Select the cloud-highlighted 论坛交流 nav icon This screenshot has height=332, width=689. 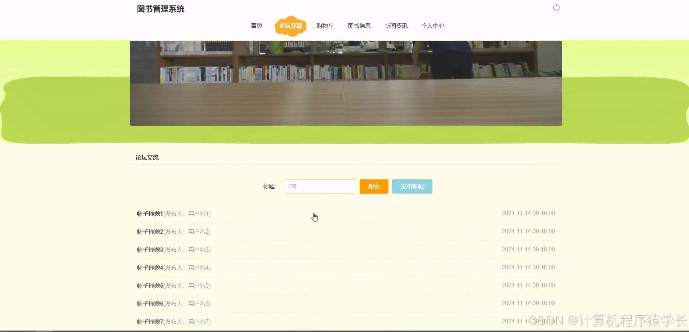pyautogui.click(x=290, y=26)
